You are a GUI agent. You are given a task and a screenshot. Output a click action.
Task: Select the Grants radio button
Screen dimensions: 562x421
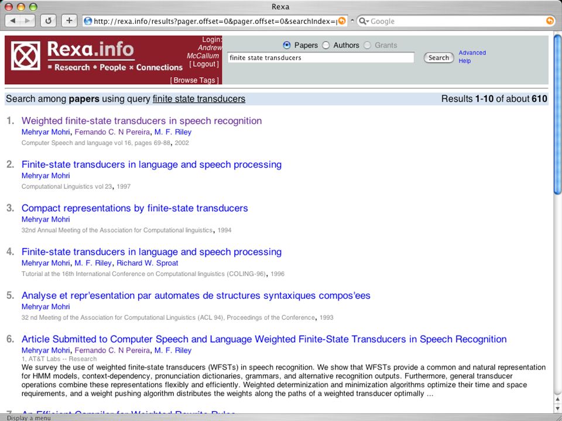pos(367,46)
